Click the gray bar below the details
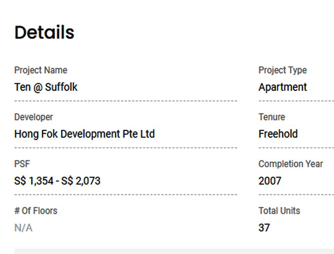Viewport: 334px width, 254px height. tap(174, 251)
